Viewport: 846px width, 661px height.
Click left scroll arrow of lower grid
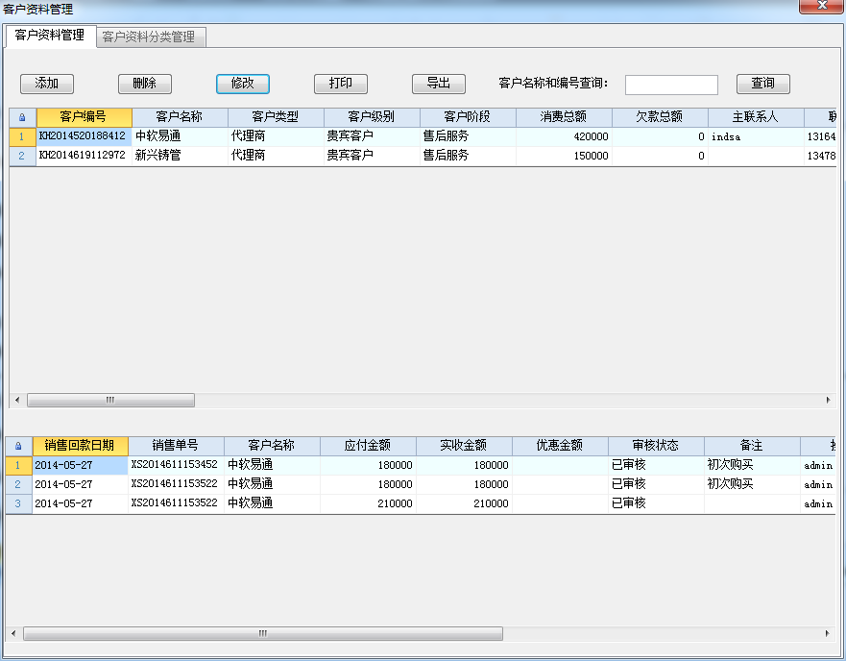pos(12,634)
